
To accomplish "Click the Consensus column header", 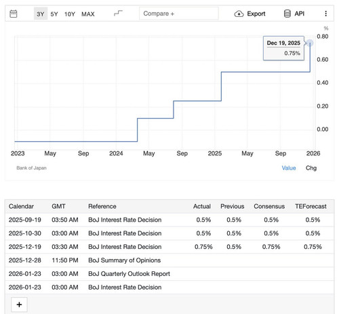I will coord(269,206).
